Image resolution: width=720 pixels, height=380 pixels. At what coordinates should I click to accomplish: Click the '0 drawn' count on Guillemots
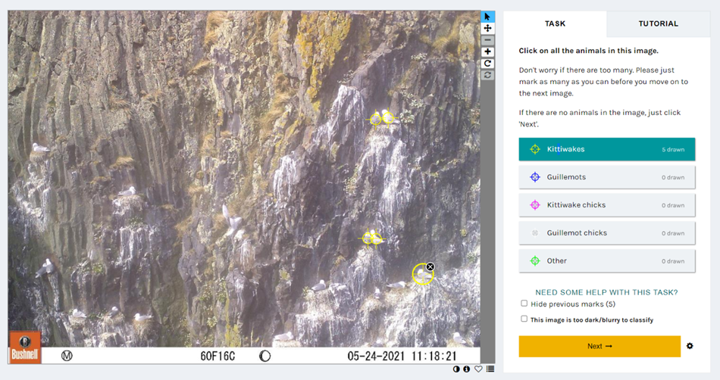pyautogui.click(x=673, y=178)
